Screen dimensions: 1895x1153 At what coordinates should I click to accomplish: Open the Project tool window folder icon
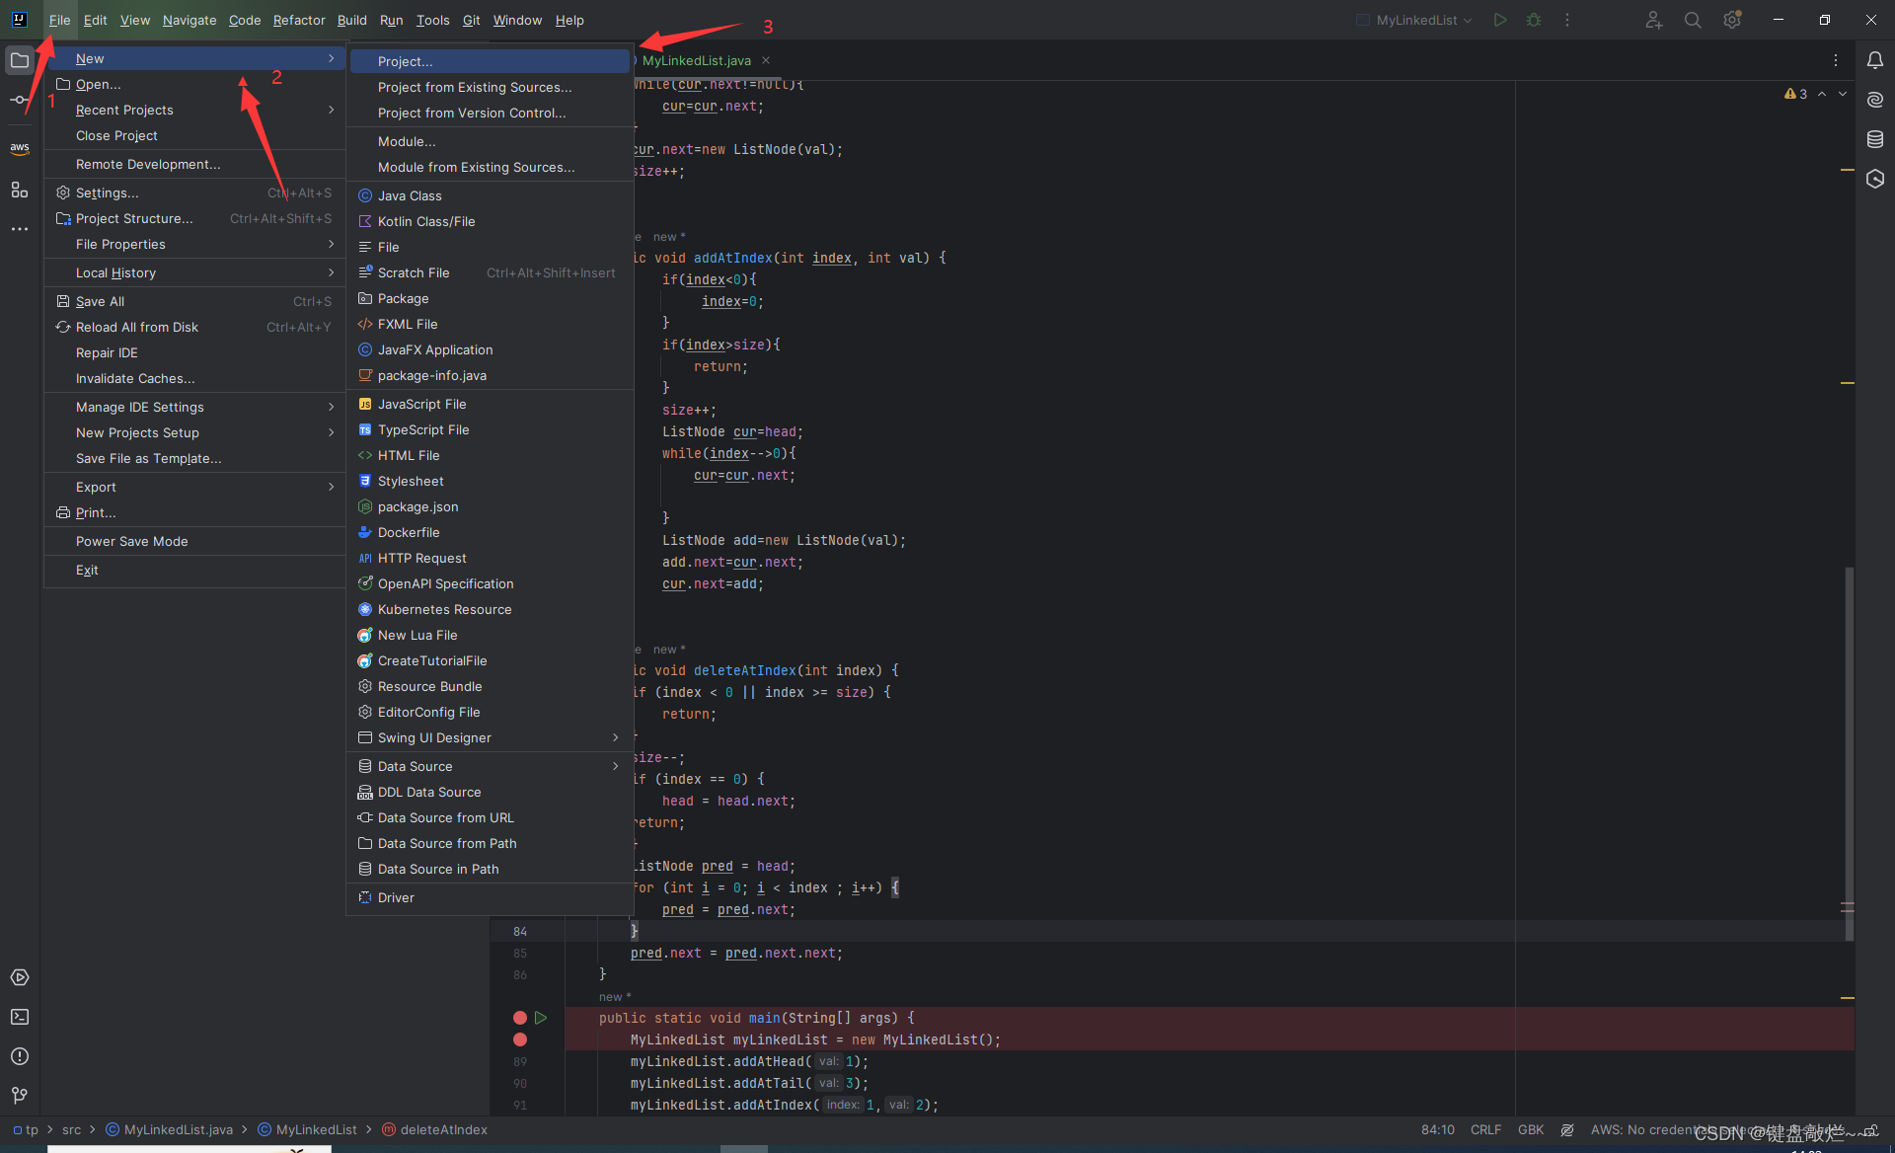tap(20, 60)
